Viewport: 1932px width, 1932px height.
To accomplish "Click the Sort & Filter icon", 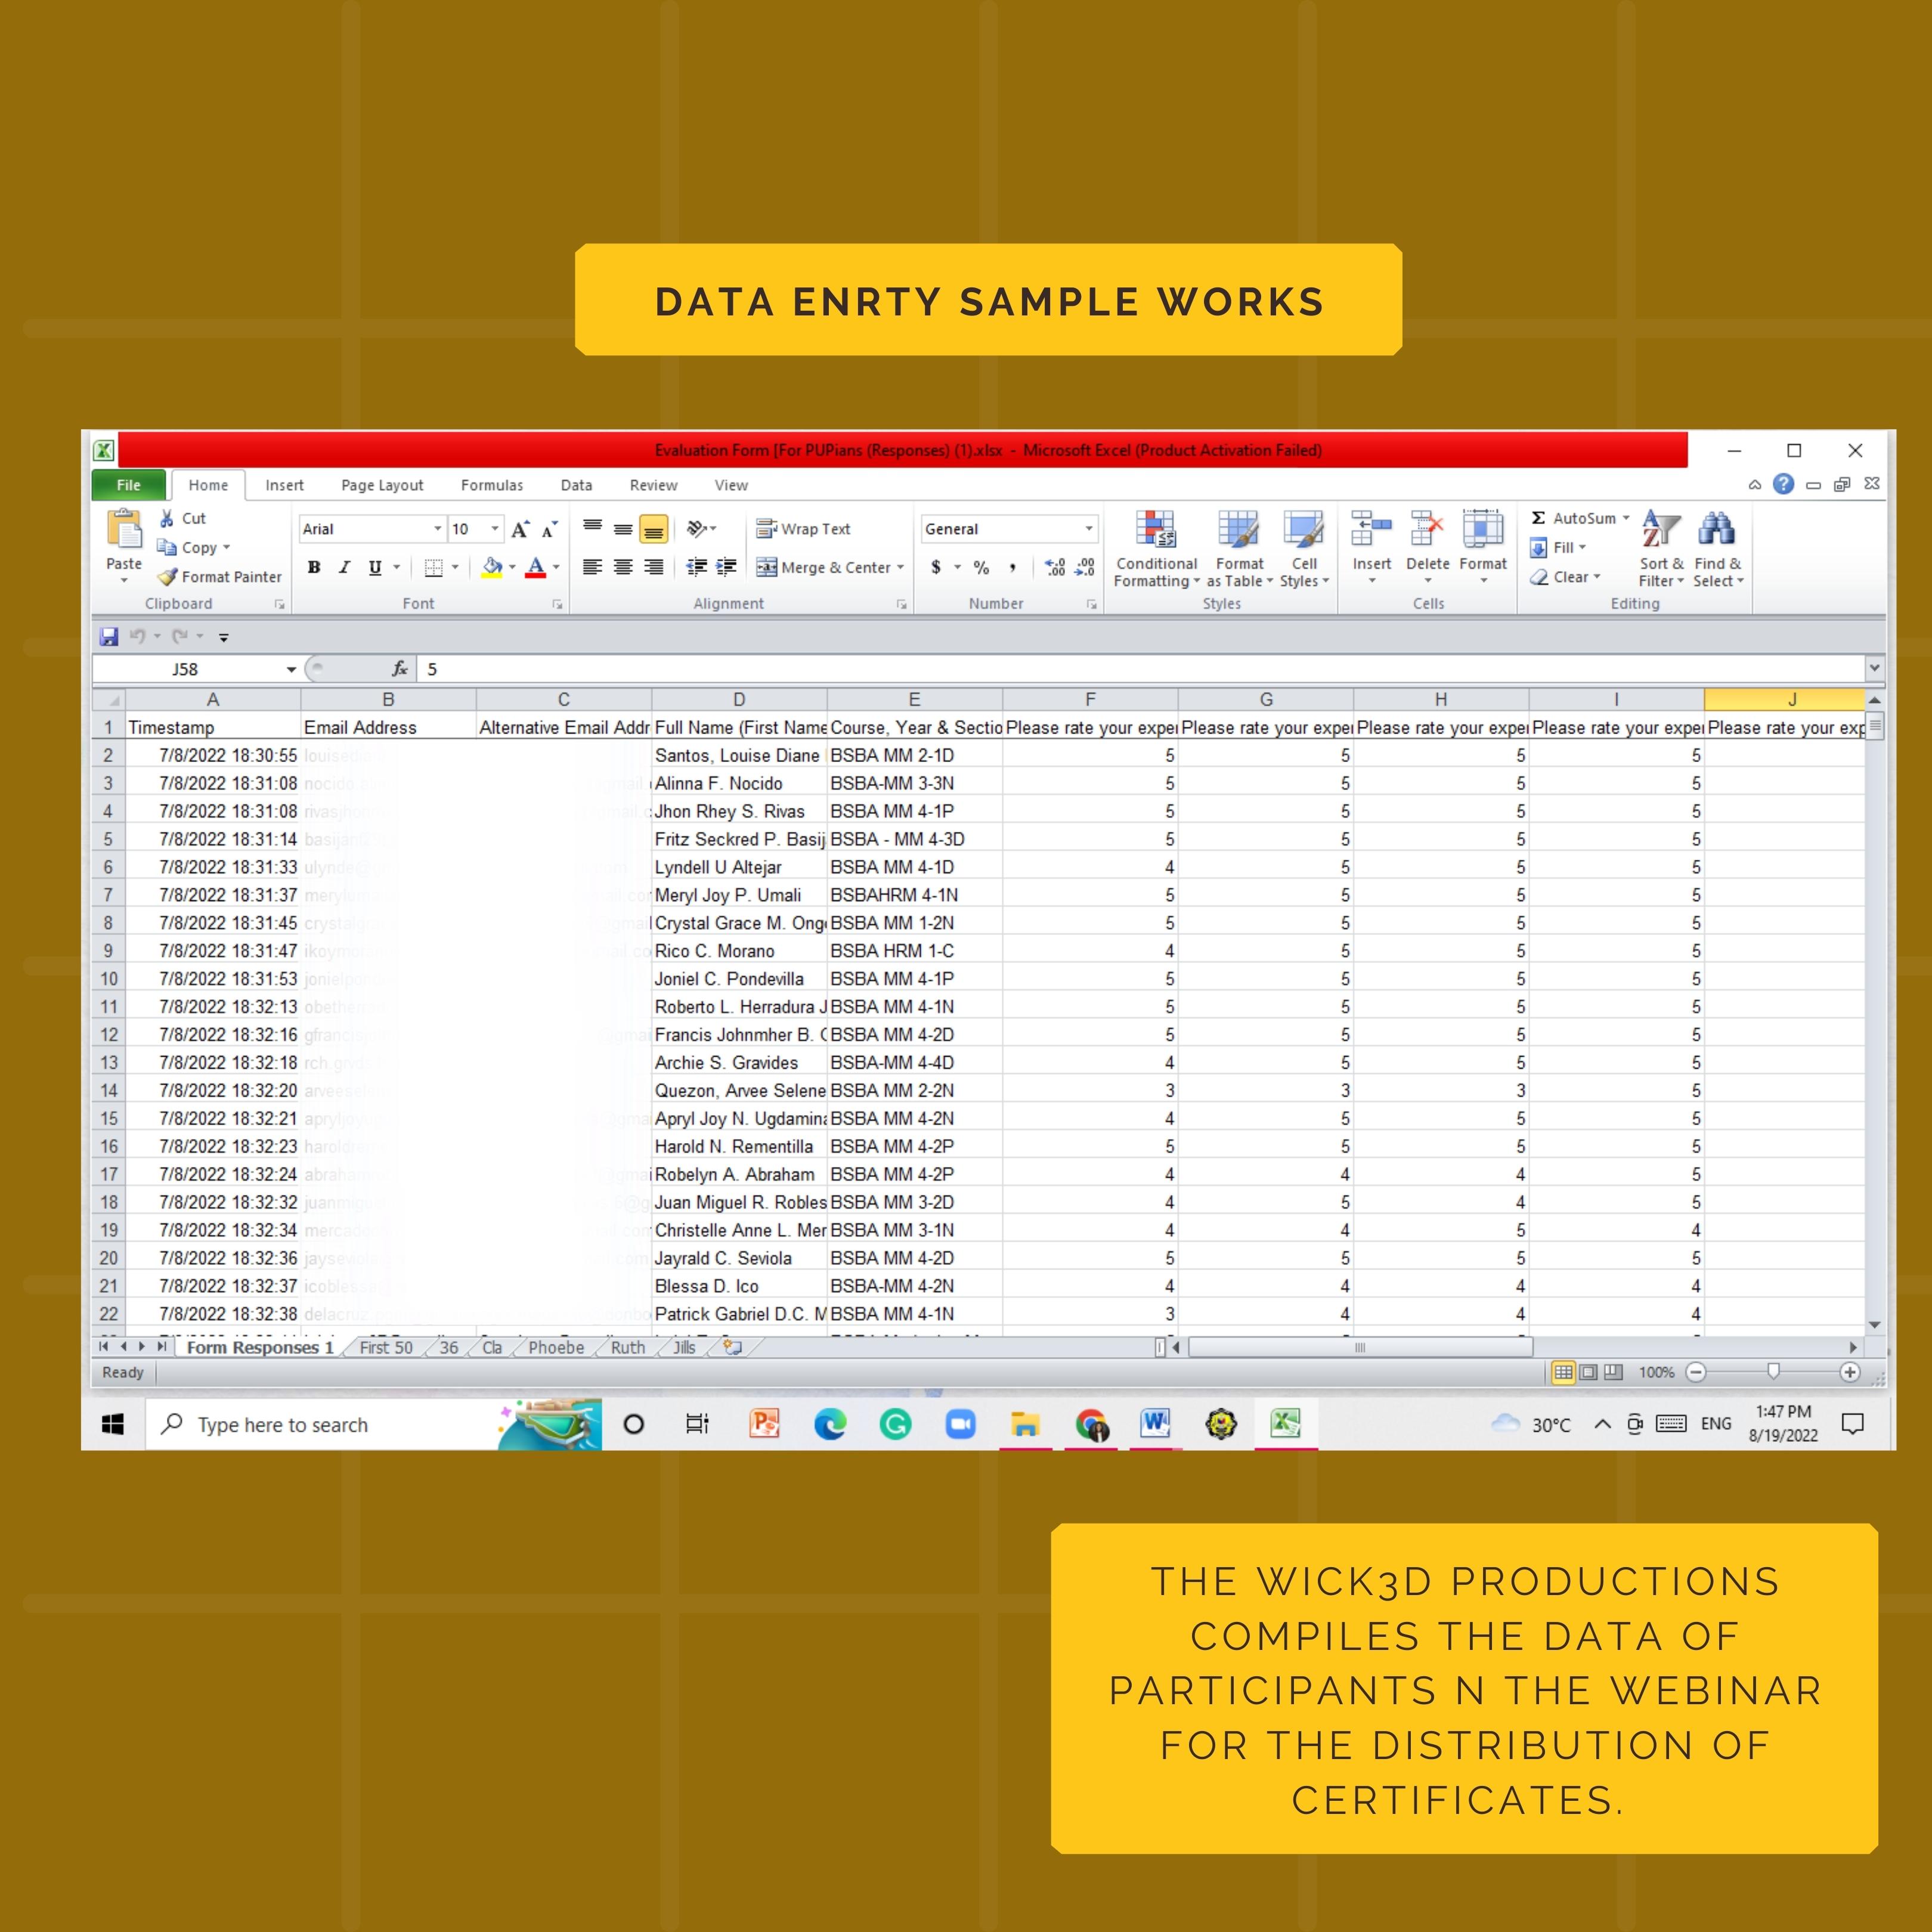I will [x=1660, y=530].
